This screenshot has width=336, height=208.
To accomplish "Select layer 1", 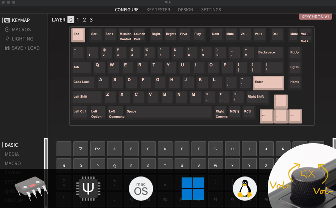I will pos(78,20).
